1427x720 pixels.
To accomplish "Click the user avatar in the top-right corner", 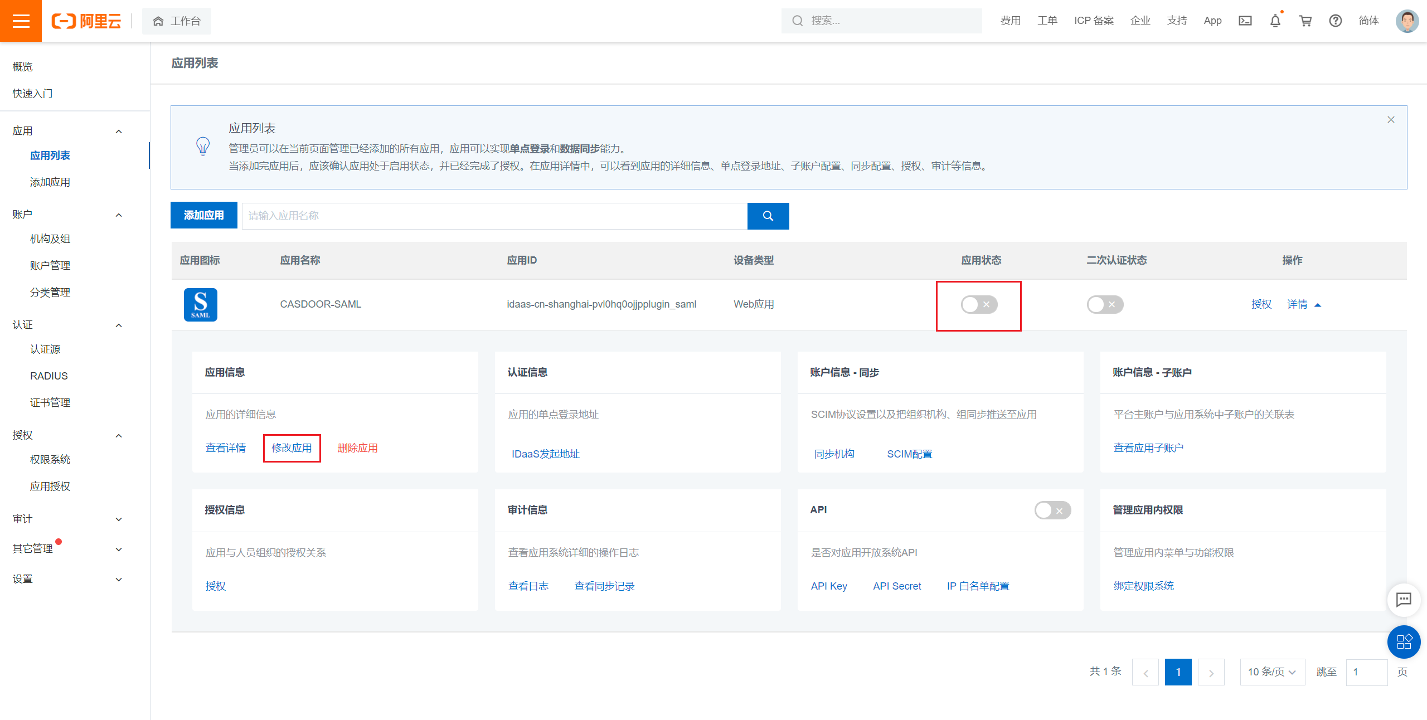I will coord(1407,21).
